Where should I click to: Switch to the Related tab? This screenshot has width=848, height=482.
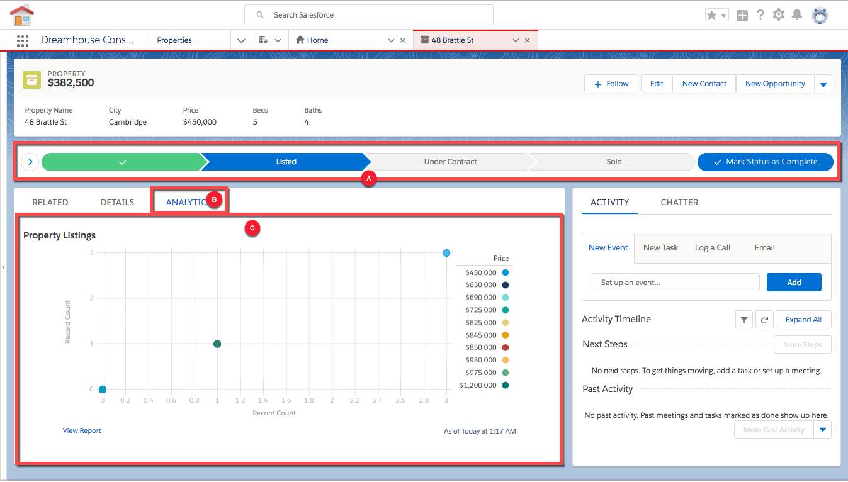pyautogui.click(x=50, y=202)
